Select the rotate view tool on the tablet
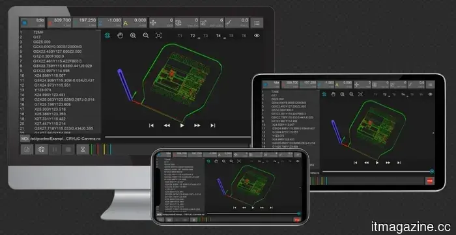Image resolution: width=456 pixels, height=235 pixels. click(324, 94)
